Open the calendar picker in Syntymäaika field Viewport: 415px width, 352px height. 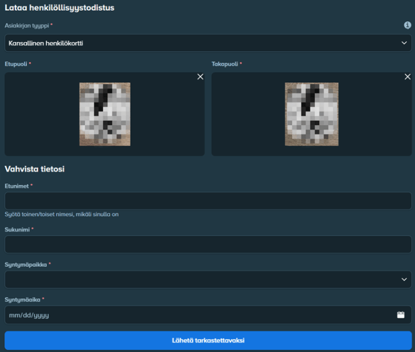[x=401, y=315]
